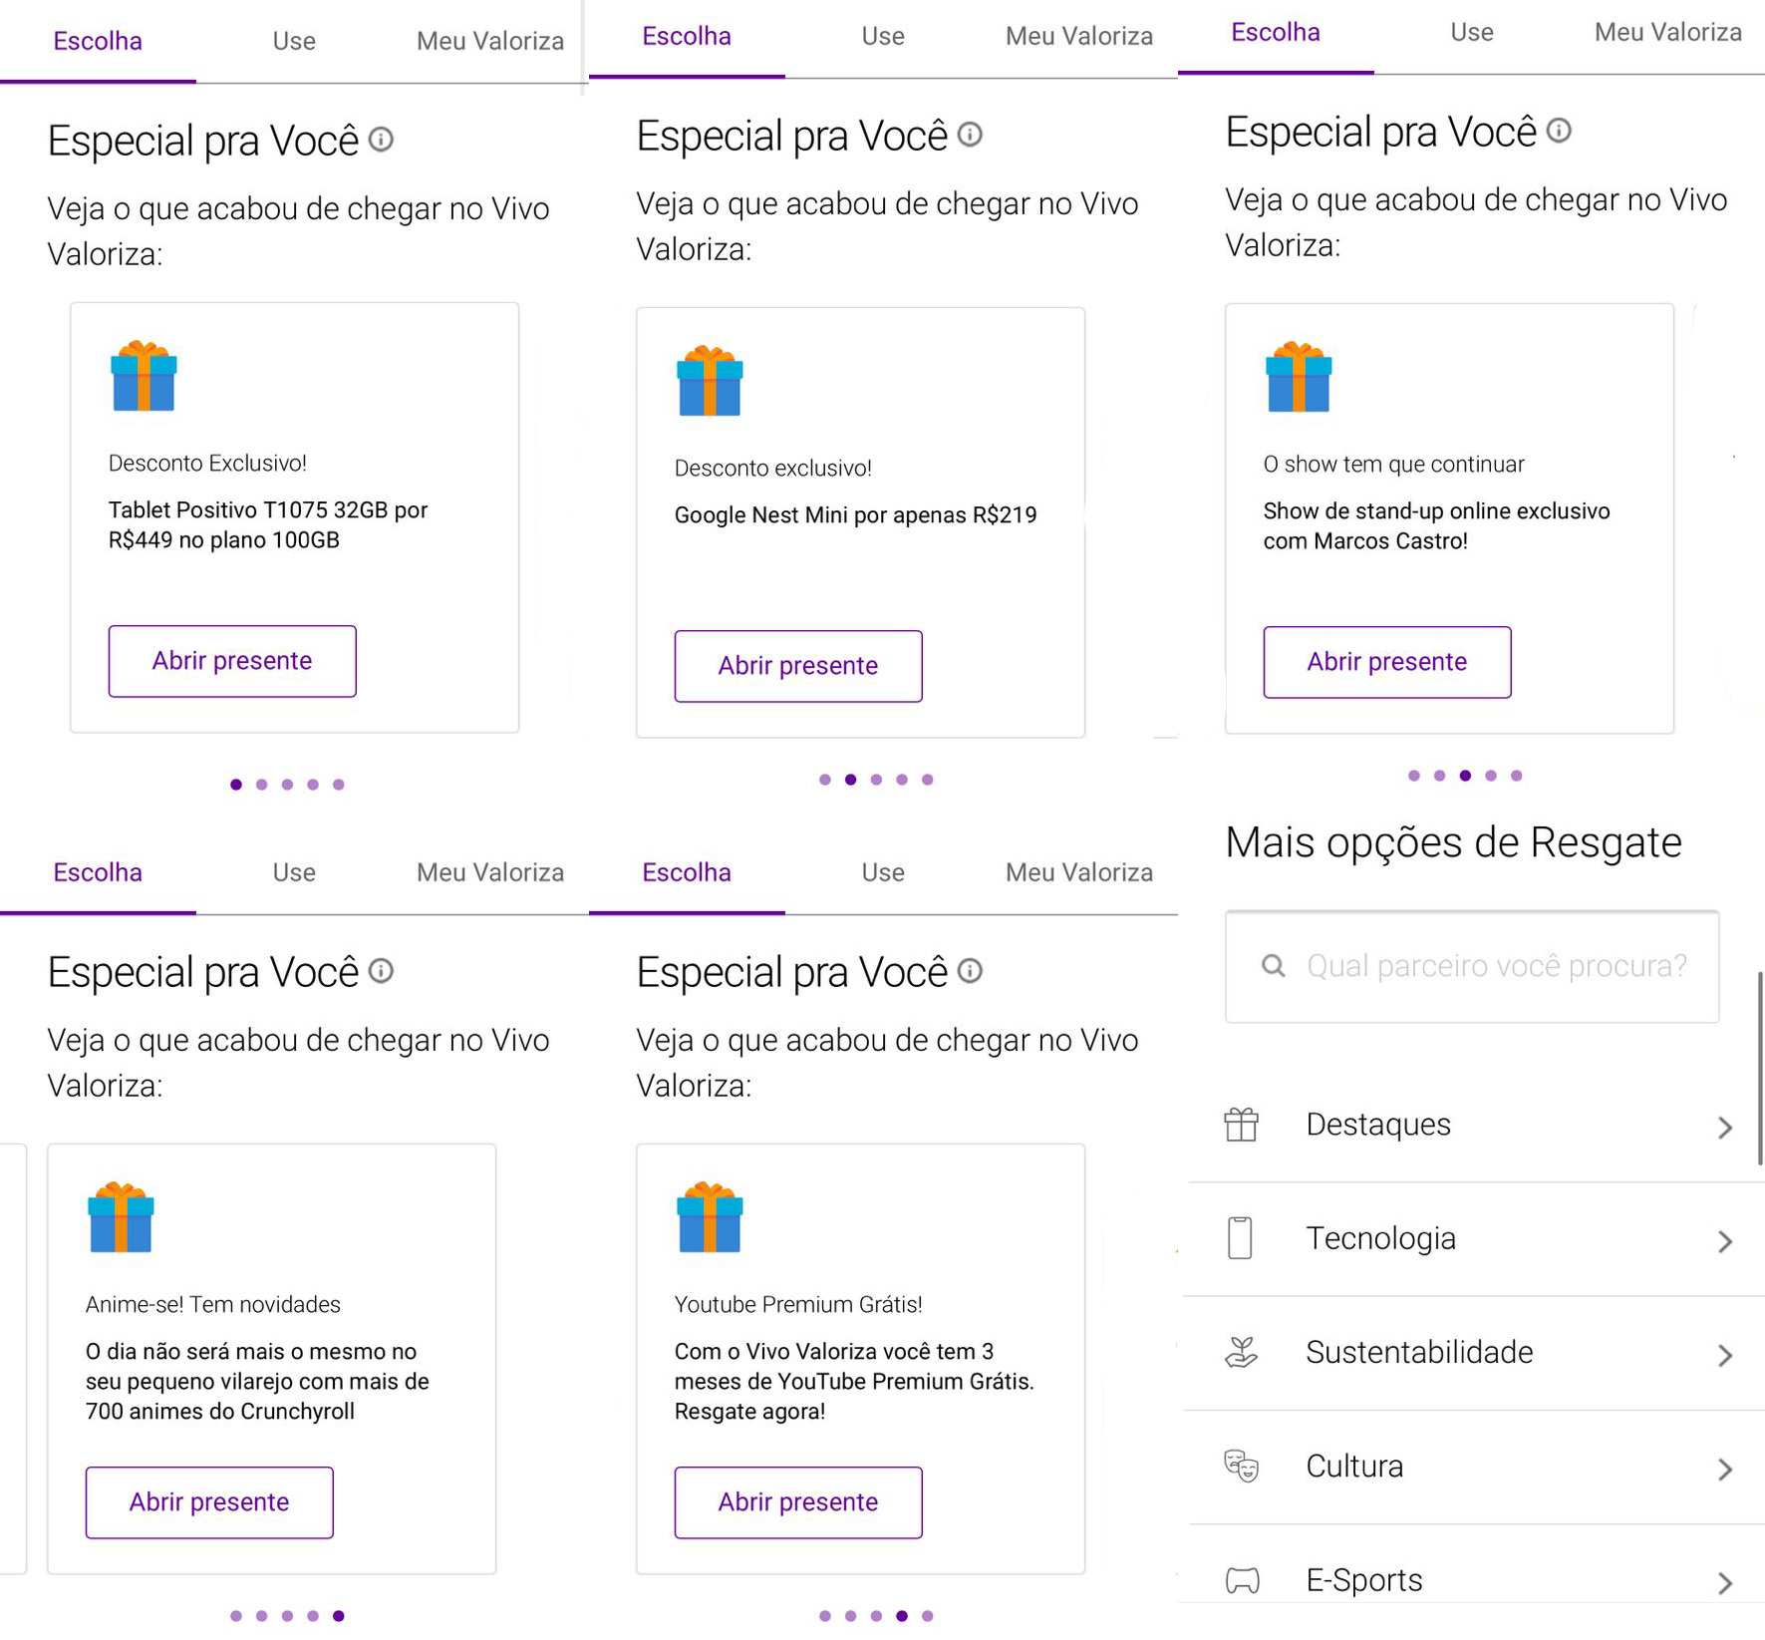Click the vertical scrollbar beside the Resgate list
Viewport: 1765px width, 1640px height.
tap(1759, 1067)
